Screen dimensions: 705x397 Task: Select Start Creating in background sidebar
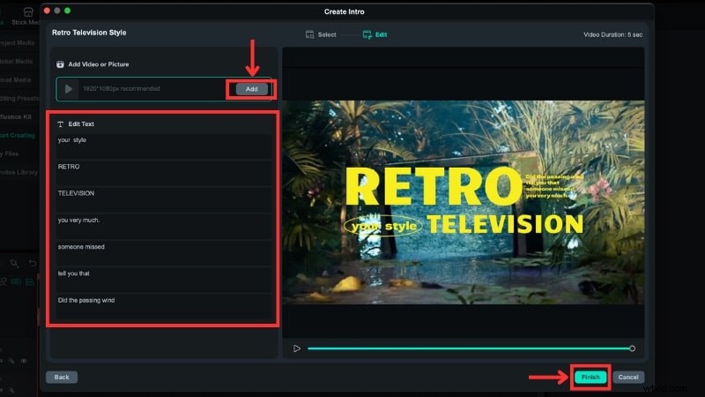pos(17,135)
